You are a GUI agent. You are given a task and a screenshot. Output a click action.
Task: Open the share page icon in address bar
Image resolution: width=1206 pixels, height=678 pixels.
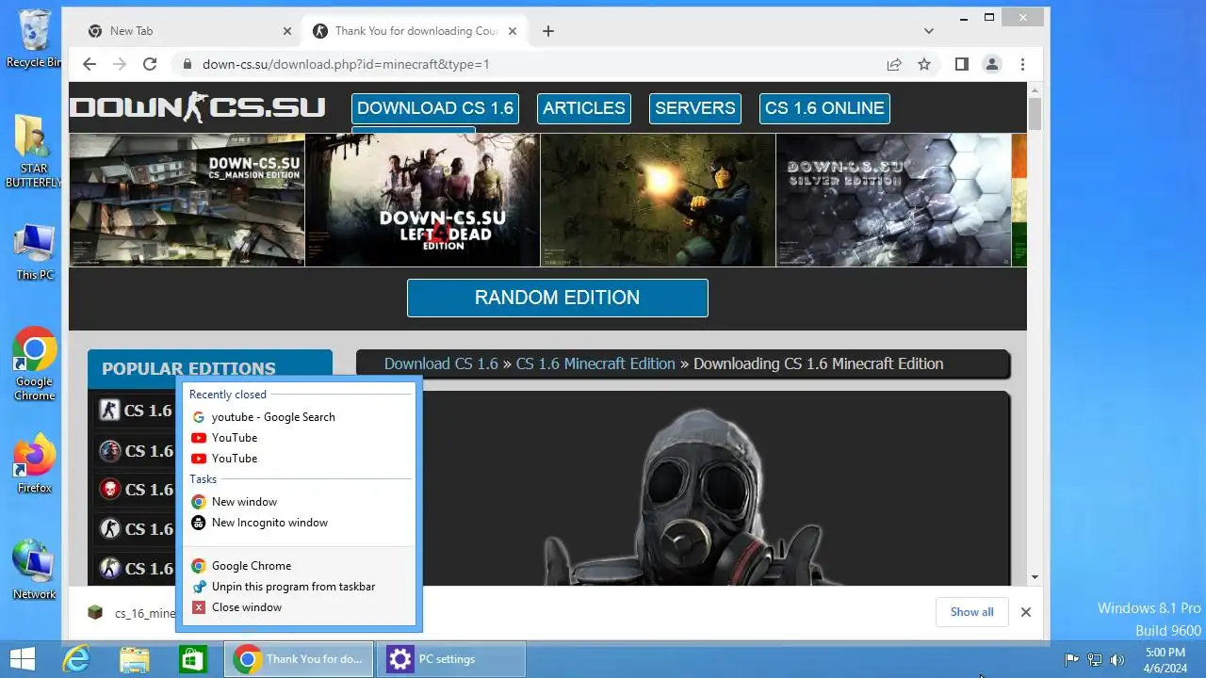pyautogui.click(x=893, y=64)
